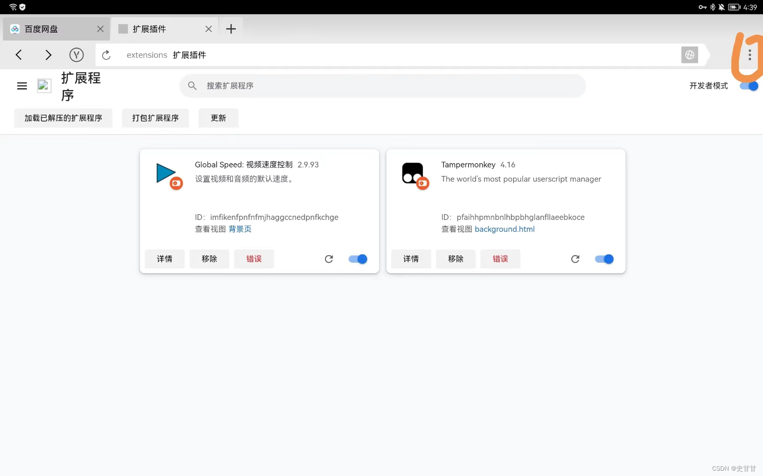The width and height of the screenshot is (763, 476).
Task: Focus the 搜索扩展程序 search field
Action: [x=383, y=86]
